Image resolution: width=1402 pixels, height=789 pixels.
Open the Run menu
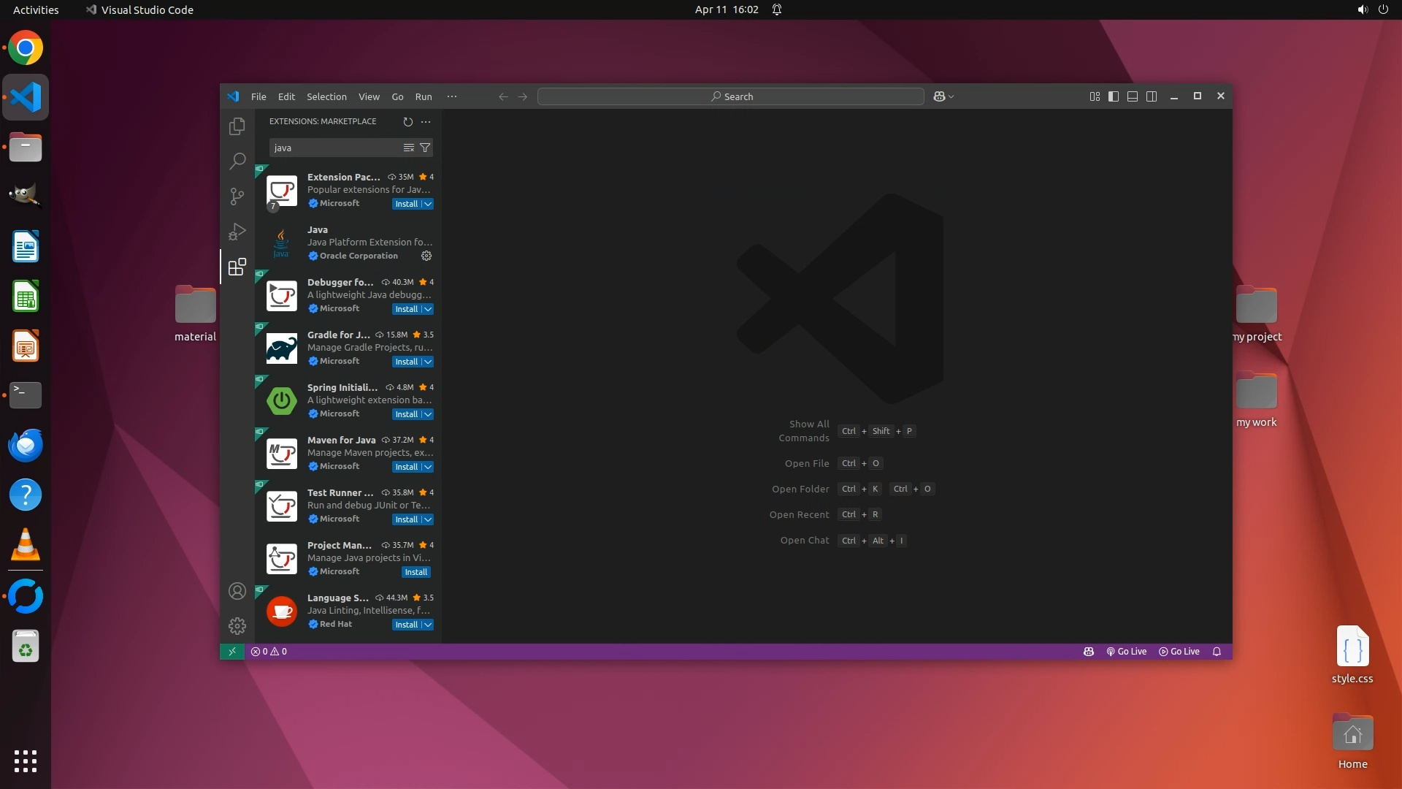click(424, 96)
